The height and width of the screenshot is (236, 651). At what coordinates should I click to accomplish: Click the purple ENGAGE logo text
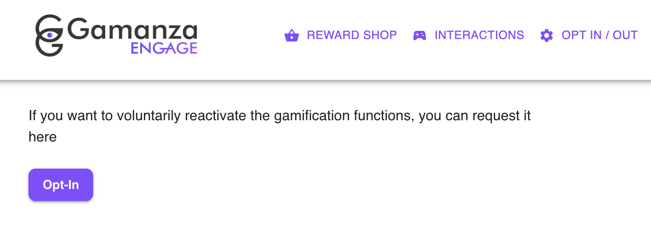(164, 48)
